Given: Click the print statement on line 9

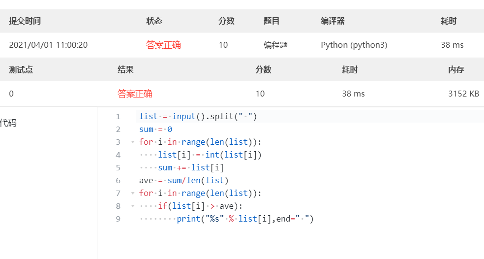Looking at the screenshot, I should point(245,219).
